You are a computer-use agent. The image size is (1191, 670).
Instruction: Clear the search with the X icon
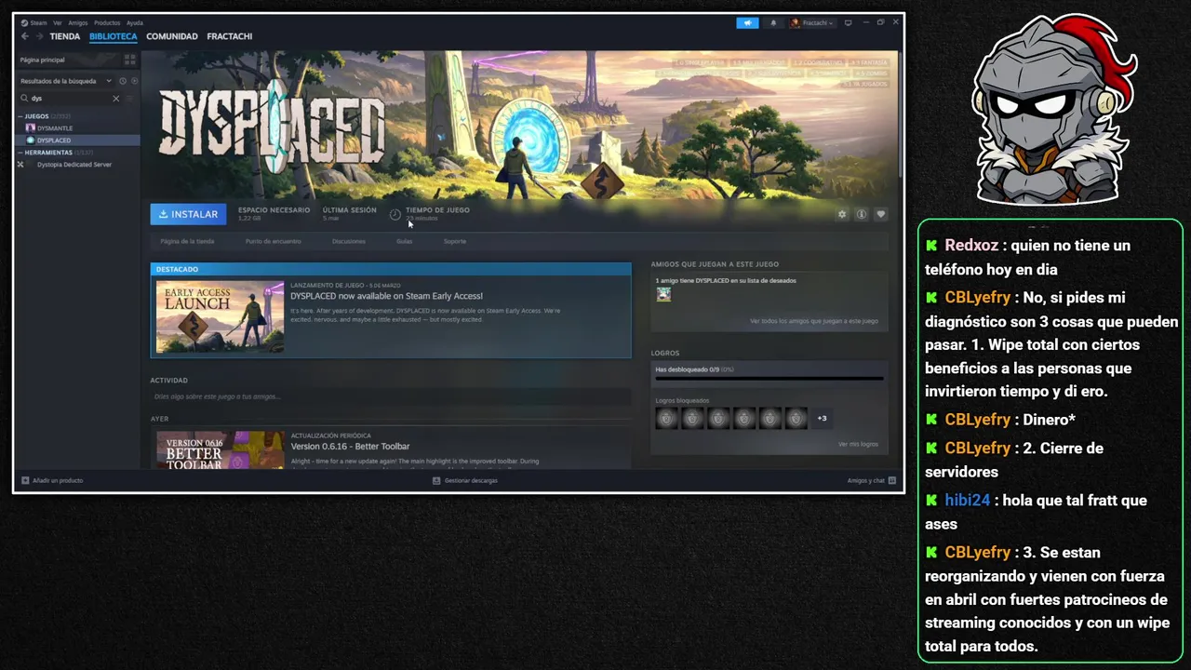[x=116, y=98]
